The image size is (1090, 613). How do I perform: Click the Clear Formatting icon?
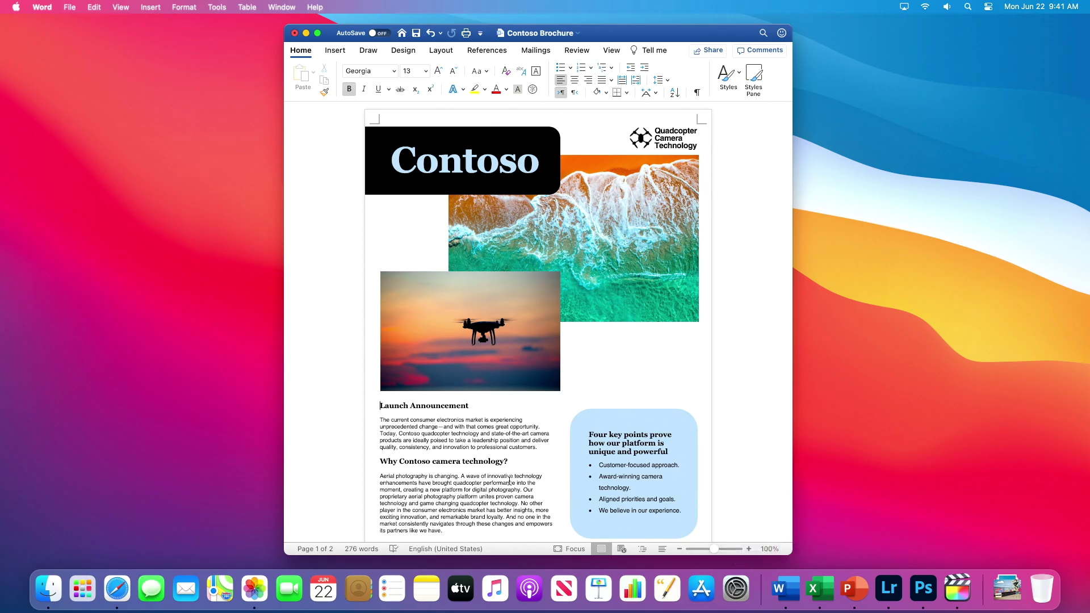(x=505, y=70)
